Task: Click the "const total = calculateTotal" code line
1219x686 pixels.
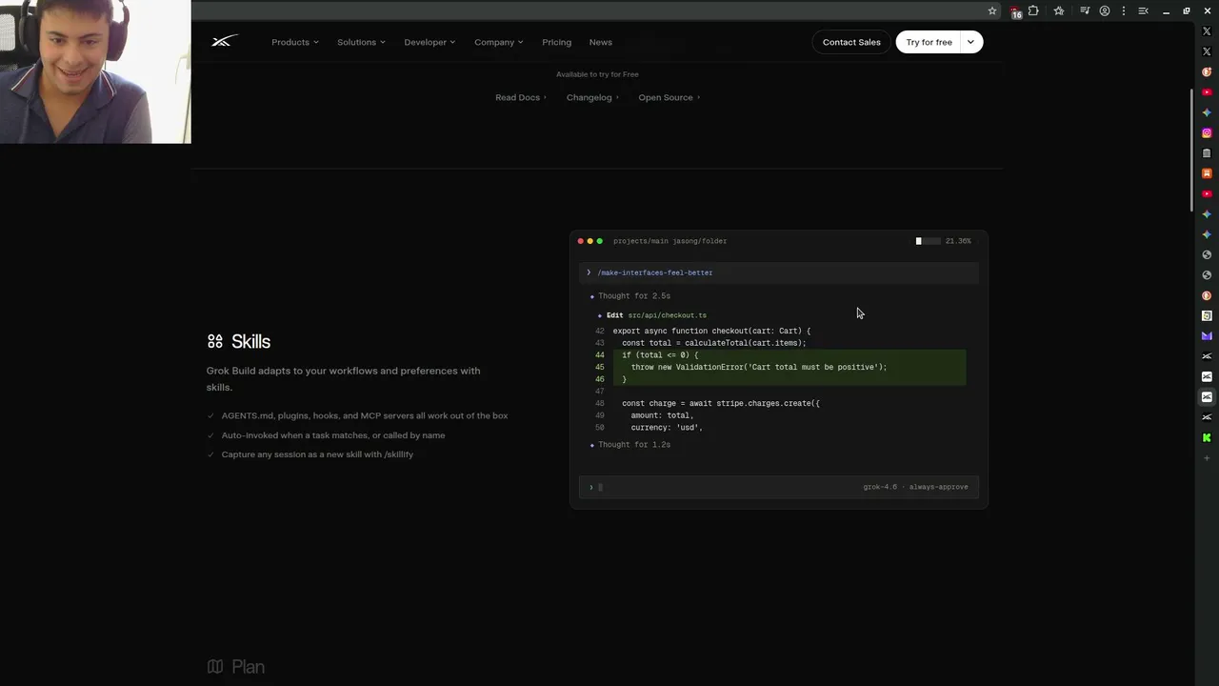Action: pos(713,343)
